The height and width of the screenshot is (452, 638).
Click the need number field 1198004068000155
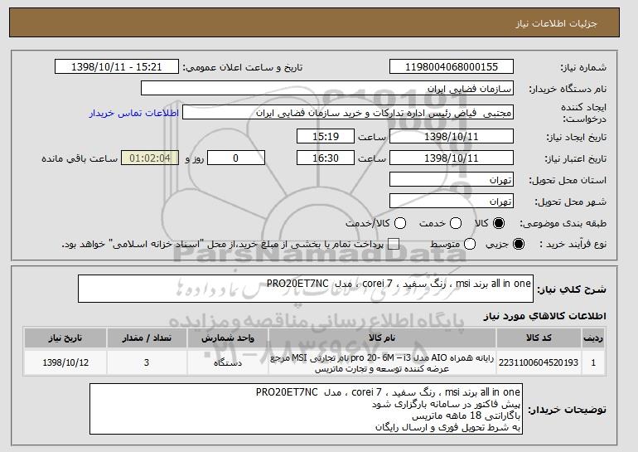pos(452,67)
